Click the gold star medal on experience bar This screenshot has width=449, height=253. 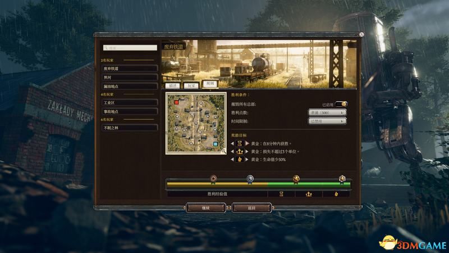[296, 179]
